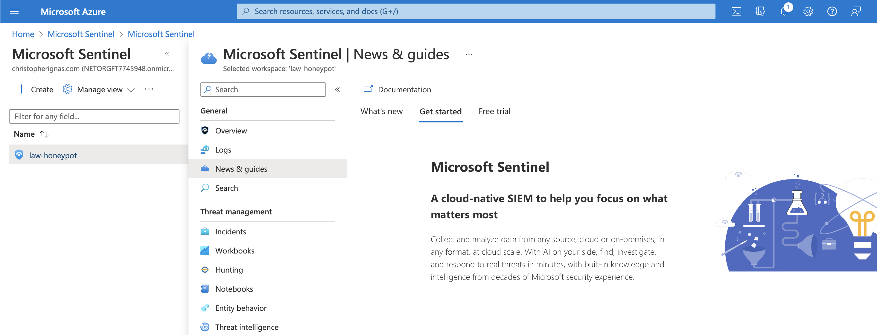Click the Manage view gear icon
Image resolution: width=877 pixels, height=335 pixels.
pos(67,89)
